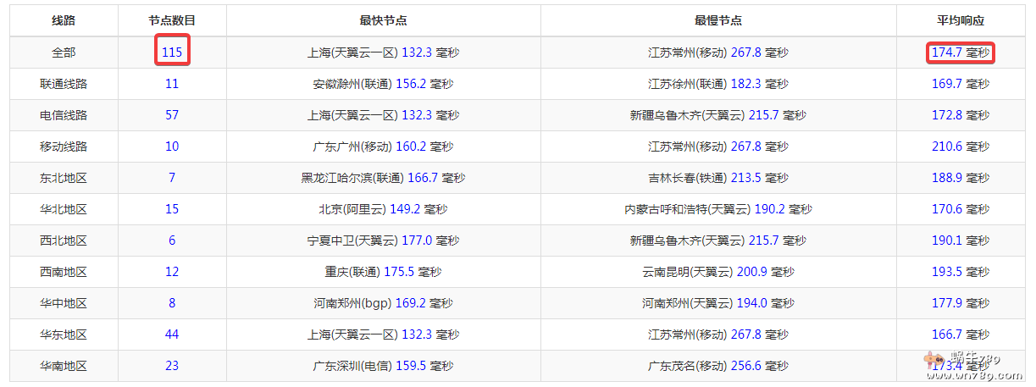Click node count 10 for 移动线路

172,147
